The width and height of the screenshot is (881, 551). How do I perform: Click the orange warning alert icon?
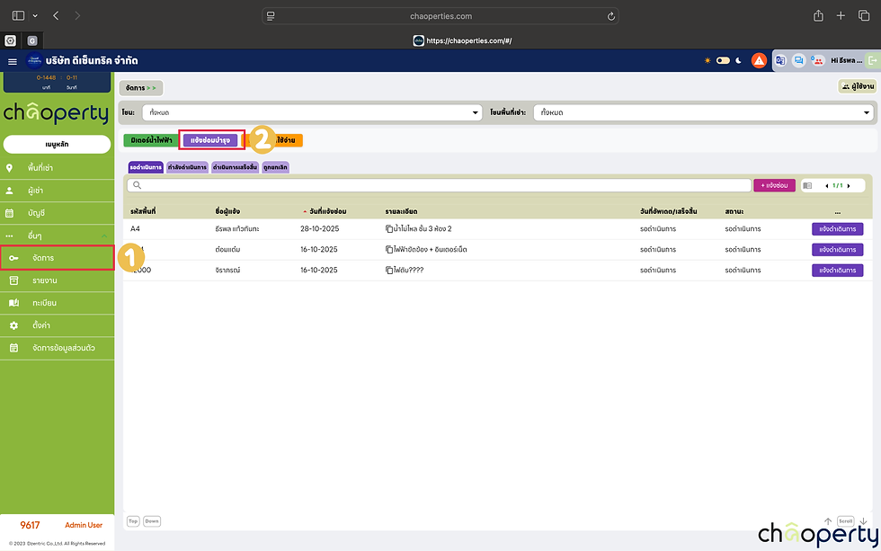[759, 60]
